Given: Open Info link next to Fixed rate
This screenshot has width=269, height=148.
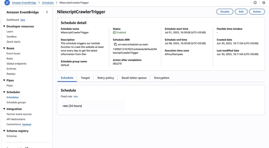Looking at the screenshot, I should (75, 96).
